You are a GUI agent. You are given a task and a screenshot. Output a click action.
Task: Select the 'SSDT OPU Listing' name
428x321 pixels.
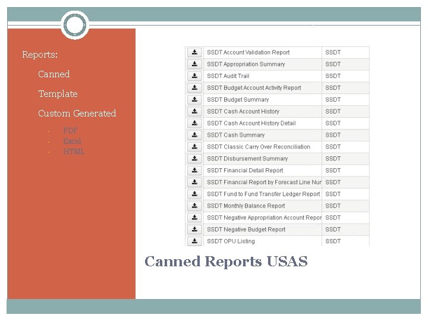tap(231, 241)
